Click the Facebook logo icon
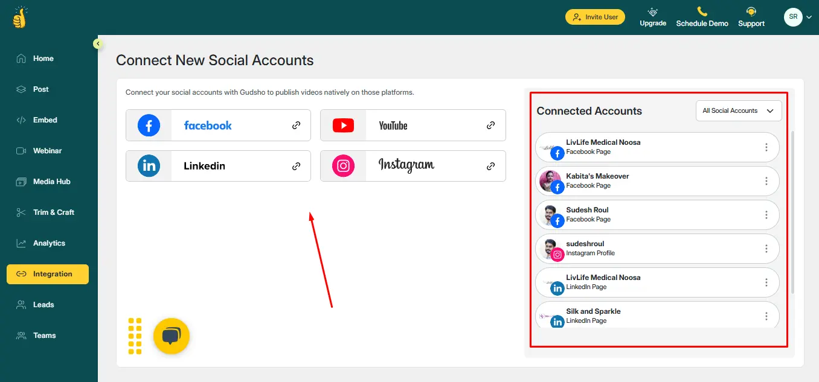Screen dimensions: 819x382 click(x=149, y=126)
